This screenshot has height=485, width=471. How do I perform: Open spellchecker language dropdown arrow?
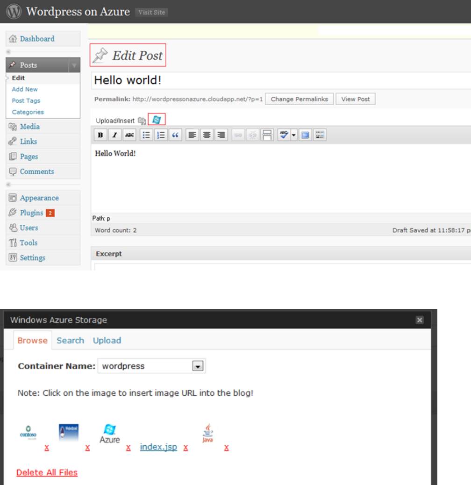(x=294, y=135)
